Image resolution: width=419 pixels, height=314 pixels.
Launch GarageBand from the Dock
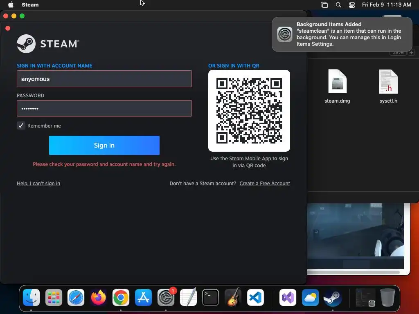pyautogui.click(x=233, y=298)
